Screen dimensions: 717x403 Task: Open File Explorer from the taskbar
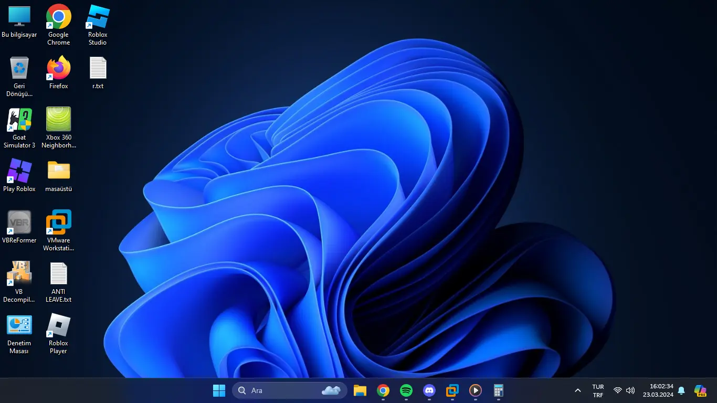(360, 390)
